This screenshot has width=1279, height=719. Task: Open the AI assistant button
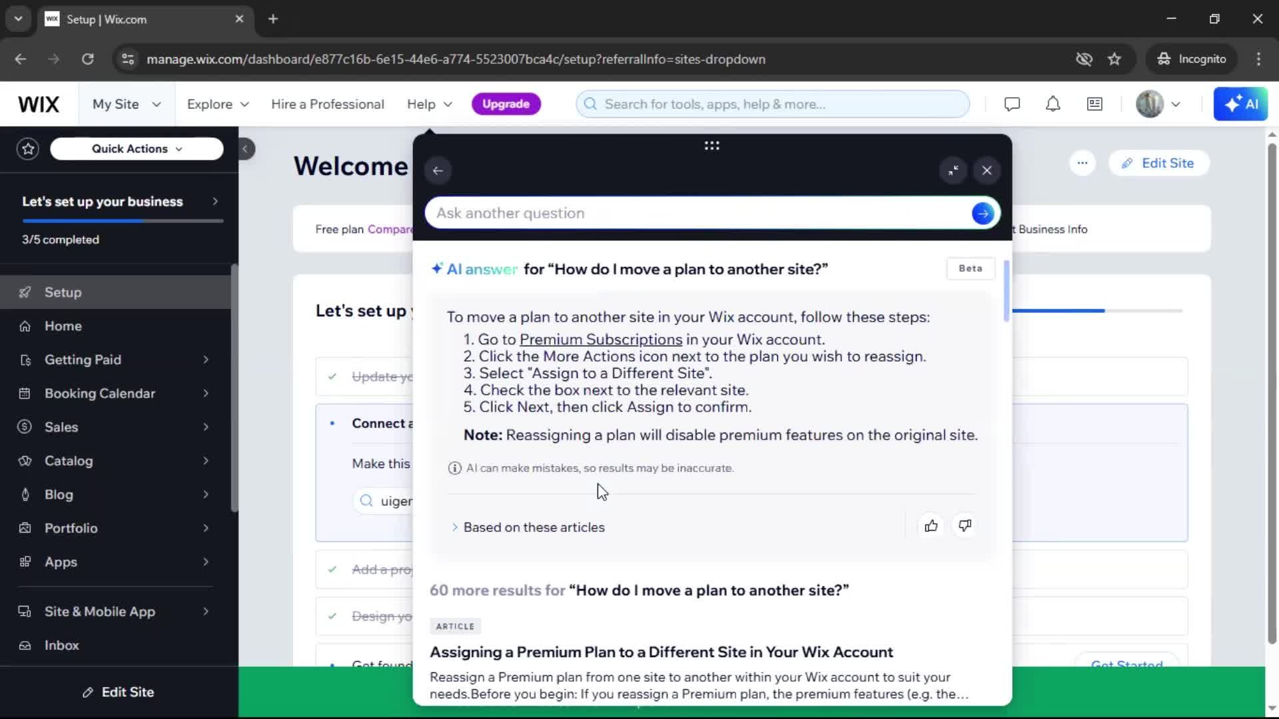1240,104
